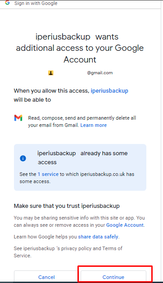Open the share data safely link
163x283 pixels.
click(98, 237)
